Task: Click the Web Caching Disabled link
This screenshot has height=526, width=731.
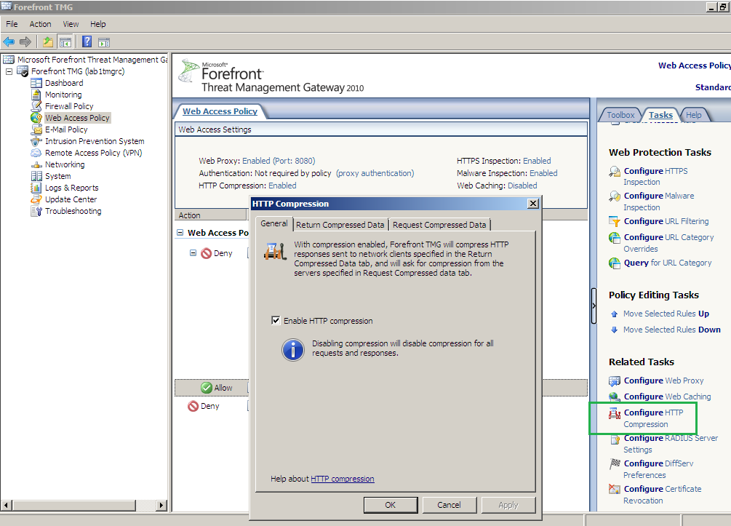Action: tap(522, 186)
